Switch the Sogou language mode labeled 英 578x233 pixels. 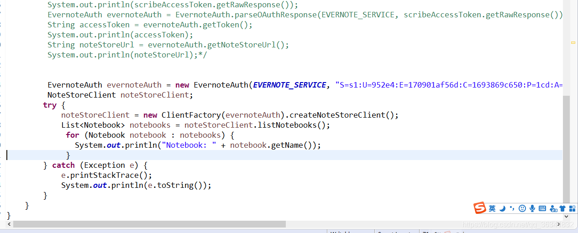tap(492, 208)
